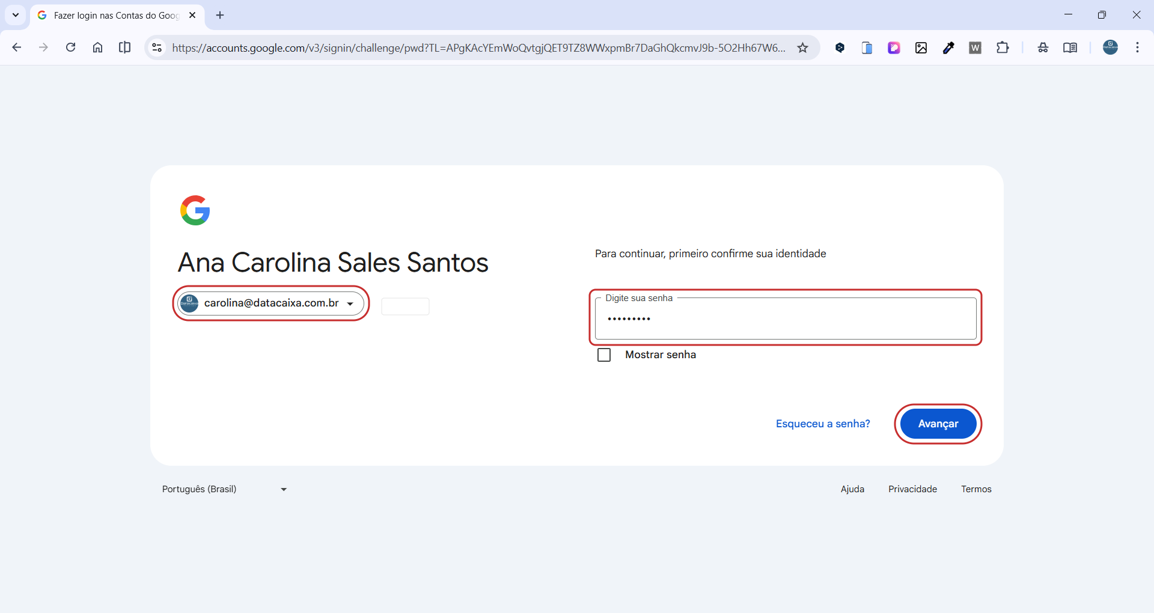
Task: Open a new browser tab
Action: coord(220,16)
